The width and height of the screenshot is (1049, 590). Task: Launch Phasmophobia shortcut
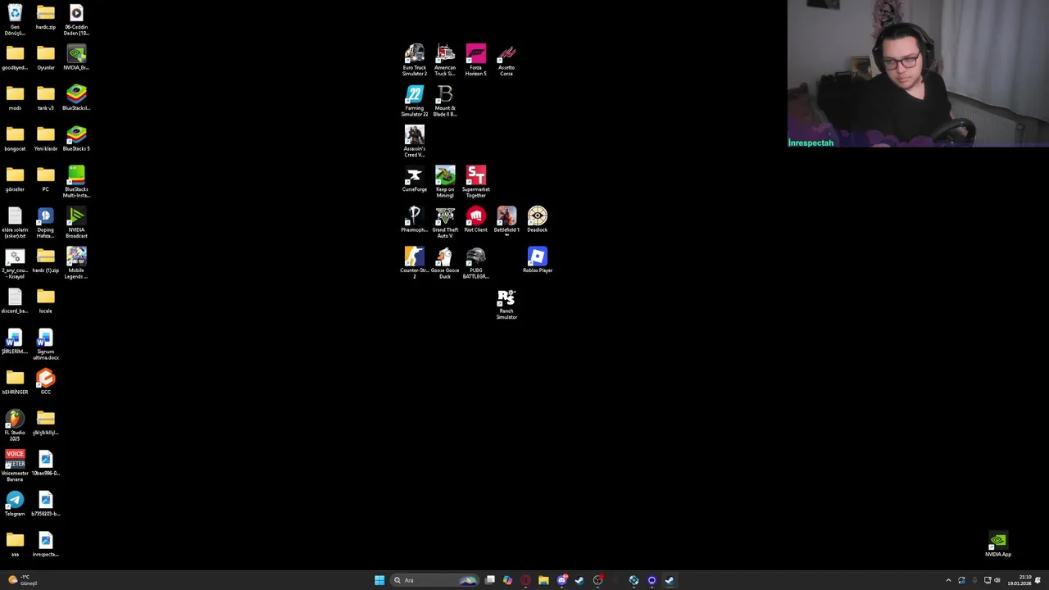[414, 220]
